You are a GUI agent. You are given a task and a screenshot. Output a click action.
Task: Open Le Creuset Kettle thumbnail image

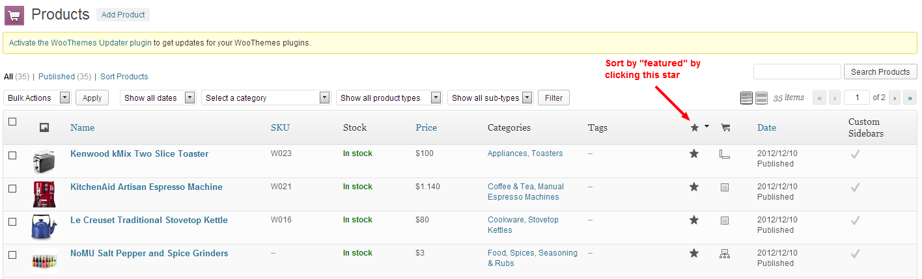click(x=44, y=227)
